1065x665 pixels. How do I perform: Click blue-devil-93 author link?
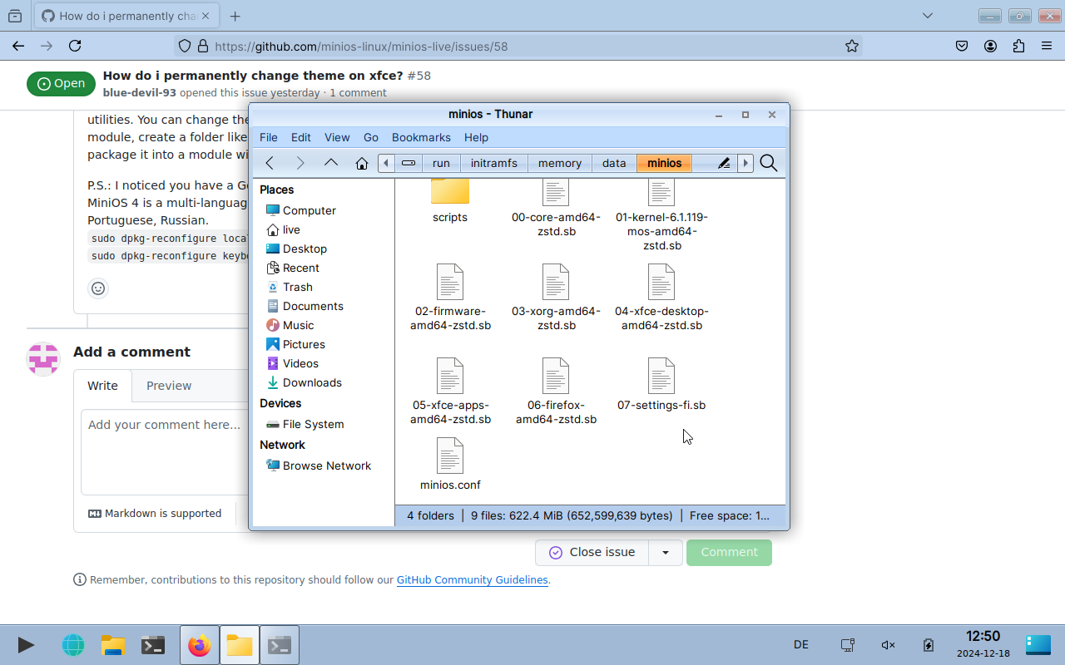[140, 92]
